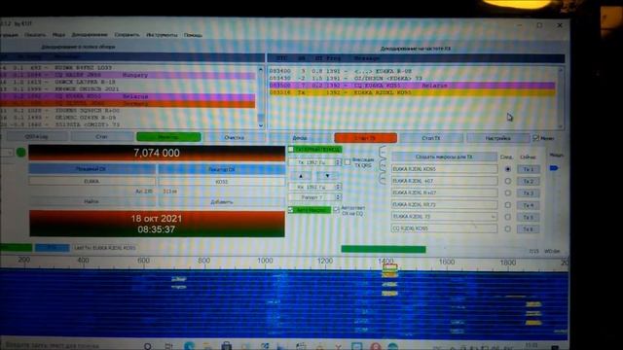Click the band decode list scrollbar up arrow
This screenshot has width=623, height=350.
coord(261,69)
